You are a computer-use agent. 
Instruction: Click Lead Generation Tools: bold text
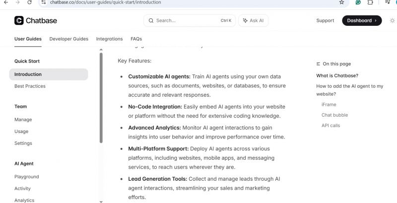tap(157, 179)
